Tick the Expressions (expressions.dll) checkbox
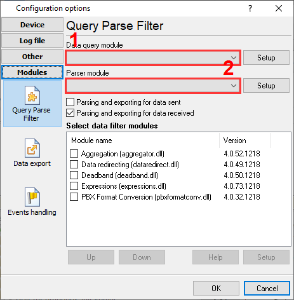The height and width of the screenshot is (300, 294). 74,186
